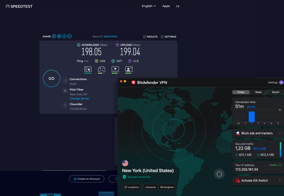This screenshot has height=196, width=284.
Task: Click the 199.04 upload speed value
Action: coord(130,52)
